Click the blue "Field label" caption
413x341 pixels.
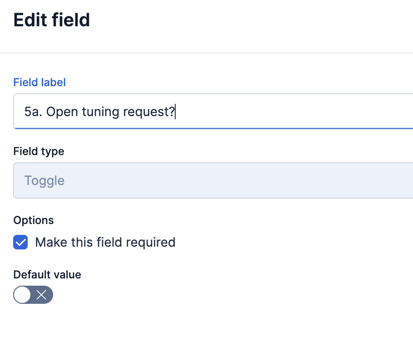(x=39, y=82)
